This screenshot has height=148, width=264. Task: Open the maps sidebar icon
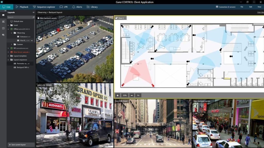point(3,28)
